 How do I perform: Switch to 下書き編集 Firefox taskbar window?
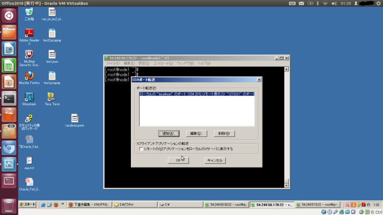coord(90,205)
